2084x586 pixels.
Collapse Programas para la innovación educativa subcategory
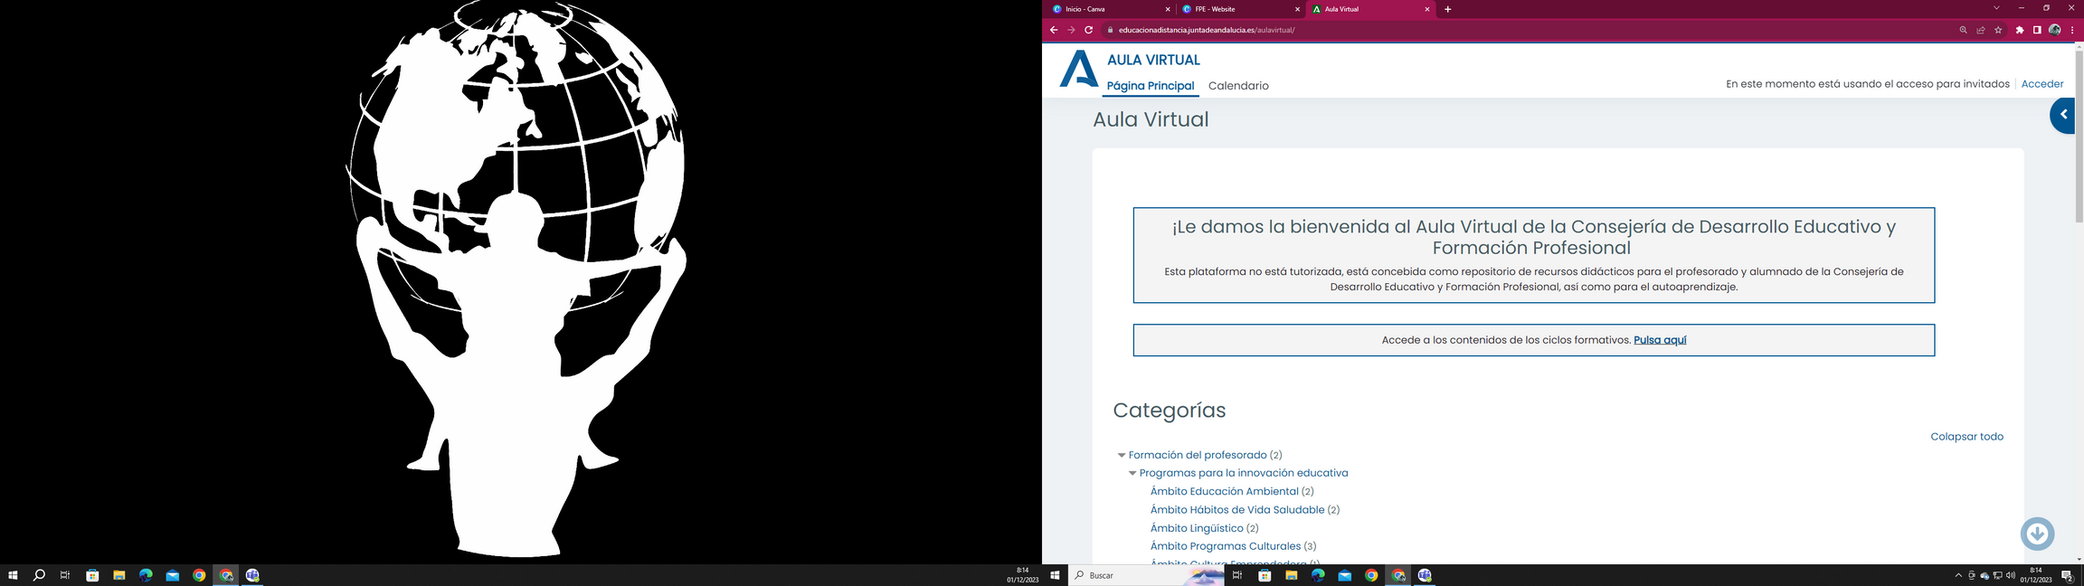1132,474
